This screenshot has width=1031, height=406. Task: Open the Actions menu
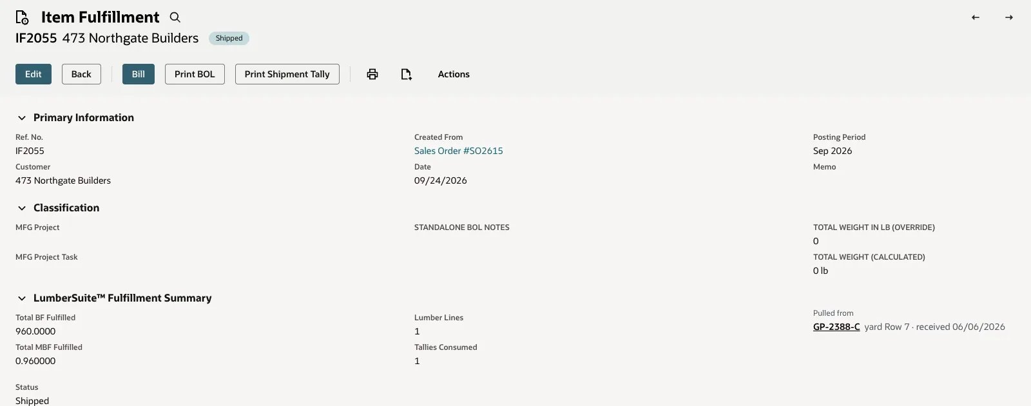(x=454, y=74)
